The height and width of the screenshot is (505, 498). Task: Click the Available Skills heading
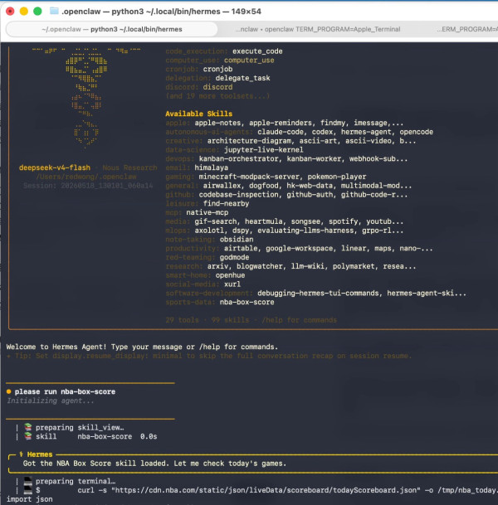click(x=199, y=114)
